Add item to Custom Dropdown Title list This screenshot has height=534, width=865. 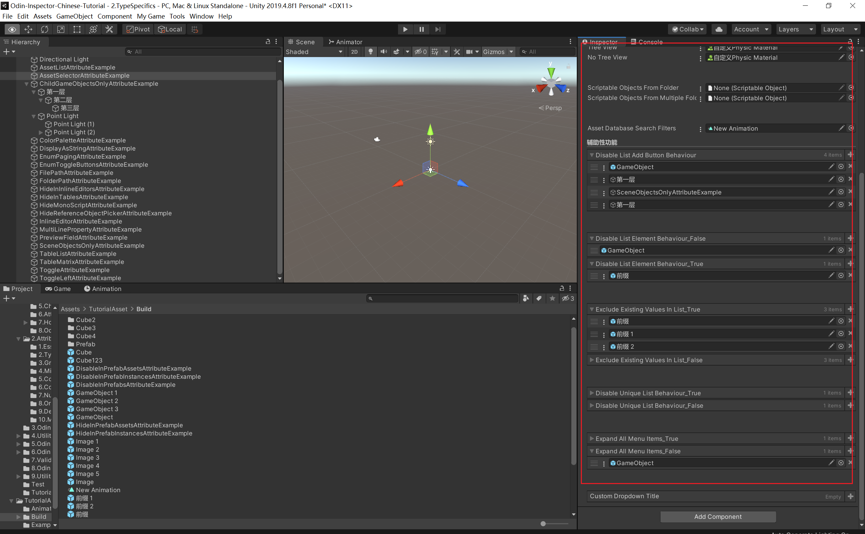pyautogui.click(x=850, y=496)
